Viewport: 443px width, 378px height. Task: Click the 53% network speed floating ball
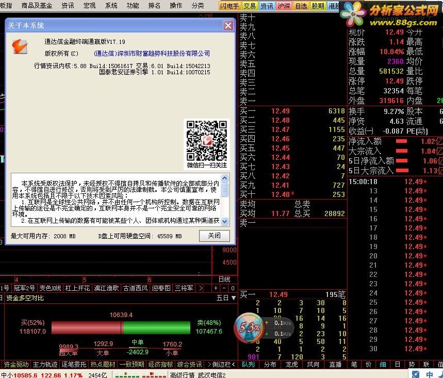(249, 327)
